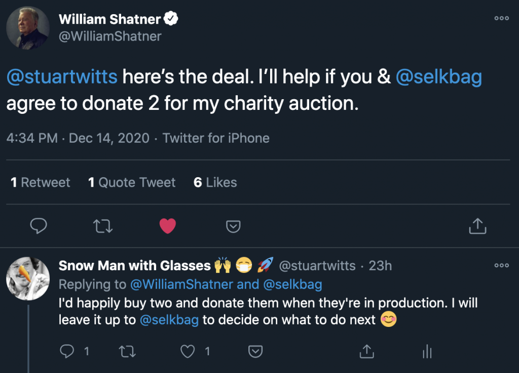The width and height of the screenshot is (519, 373).
Task: View analytics for the reply tweet
Action: pos(427,351)
